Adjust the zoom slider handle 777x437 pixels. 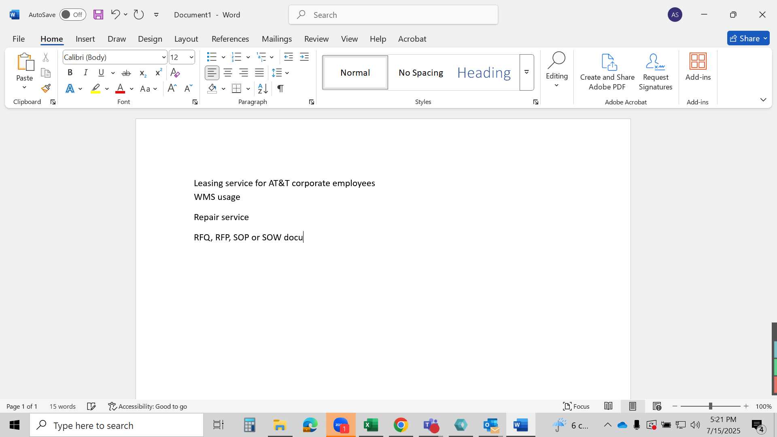[x=710, y=406]
